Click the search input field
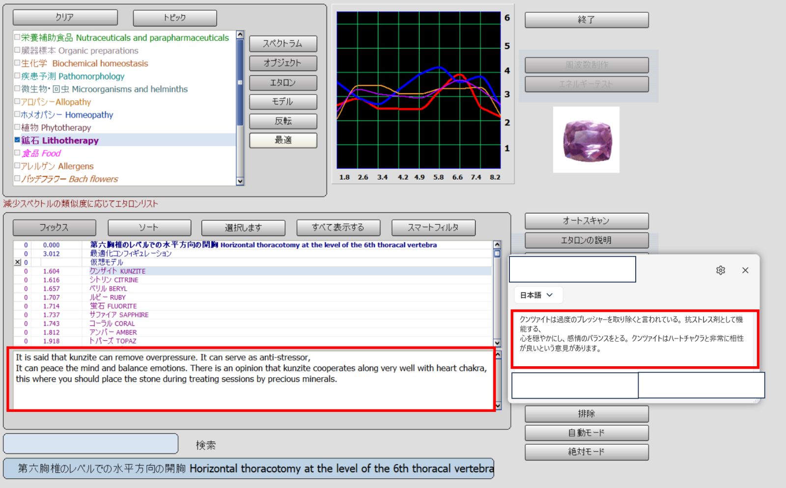This screenshot has height=488, width=786. (x=91, y=444)
